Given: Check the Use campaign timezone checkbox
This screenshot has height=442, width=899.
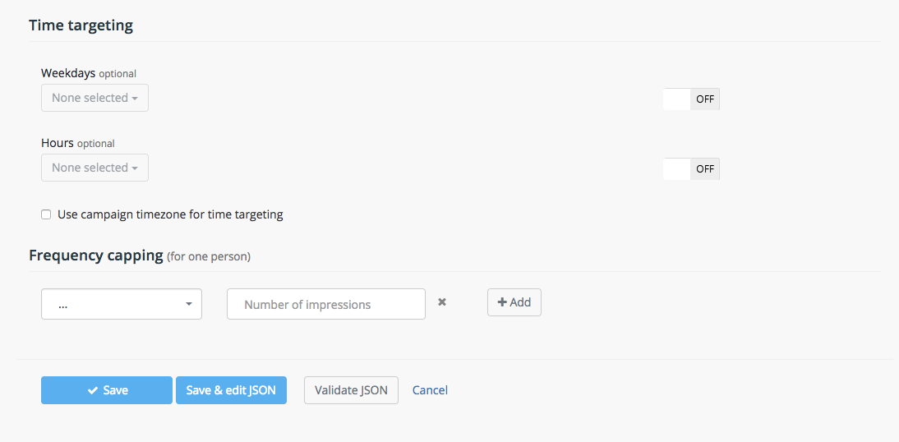Looking at the screenshot, I should pyautogui.click(x=46, y=214).
